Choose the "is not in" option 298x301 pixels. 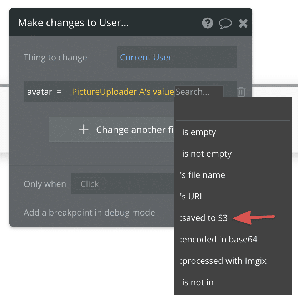pos(198,282)
